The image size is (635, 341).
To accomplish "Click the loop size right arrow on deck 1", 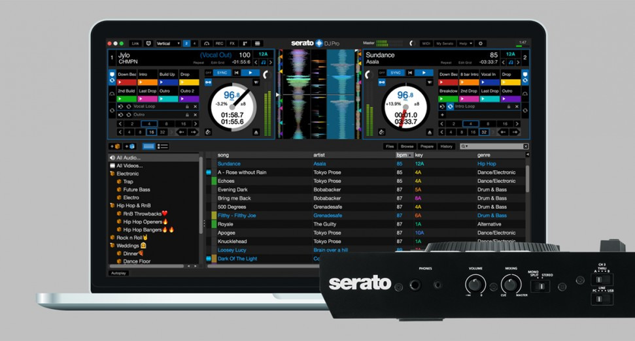I will 196,123.
